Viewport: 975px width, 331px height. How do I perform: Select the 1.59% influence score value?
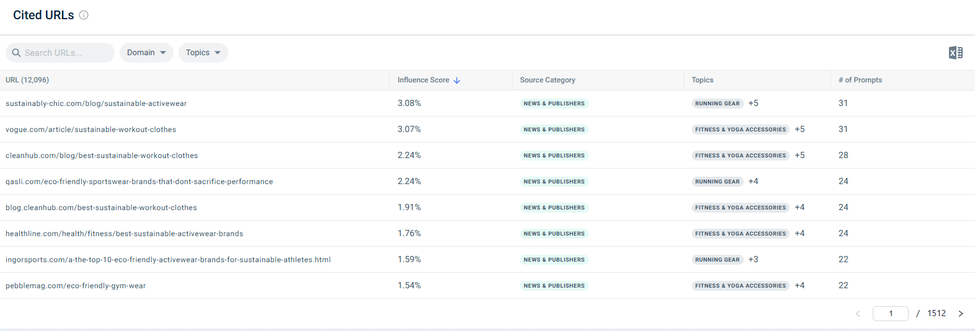coord(409,260)
